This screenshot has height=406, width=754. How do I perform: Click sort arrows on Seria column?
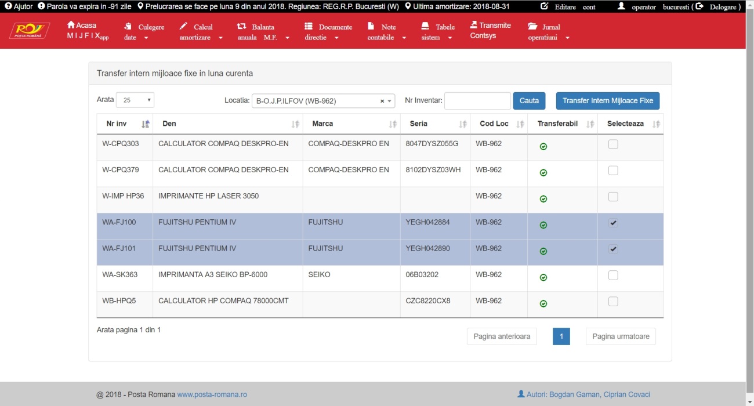463,124
